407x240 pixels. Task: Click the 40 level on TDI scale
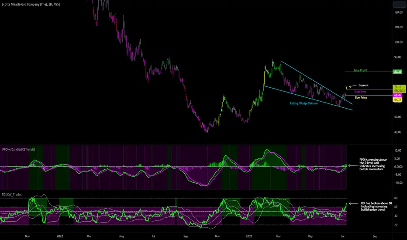[x=396, y=216]
